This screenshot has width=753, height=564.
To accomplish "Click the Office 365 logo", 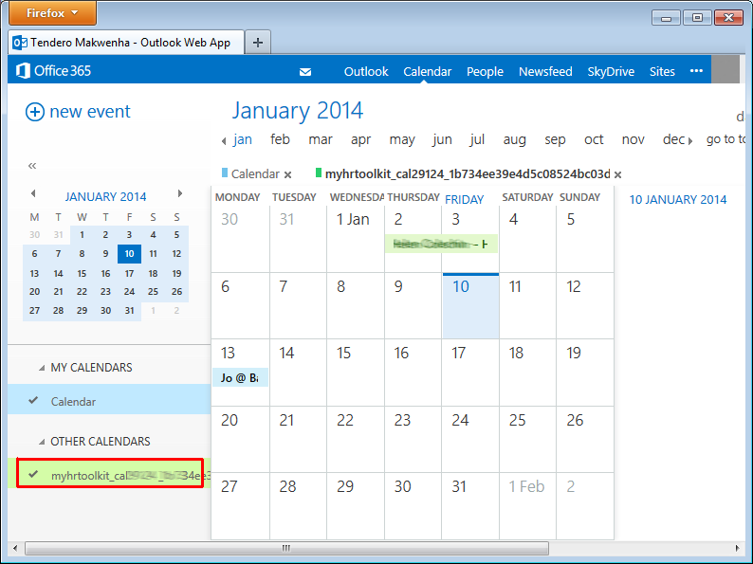I will click(53, 71).
